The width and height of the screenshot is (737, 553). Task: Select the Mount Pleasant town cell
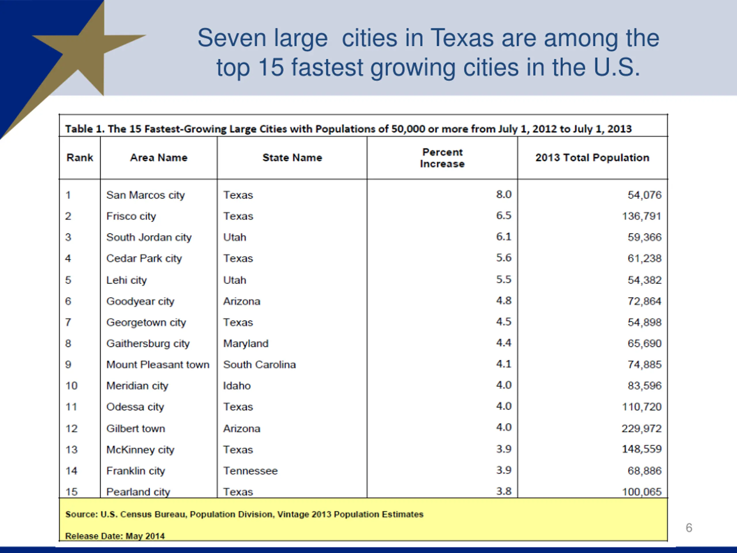coord(158,365)
